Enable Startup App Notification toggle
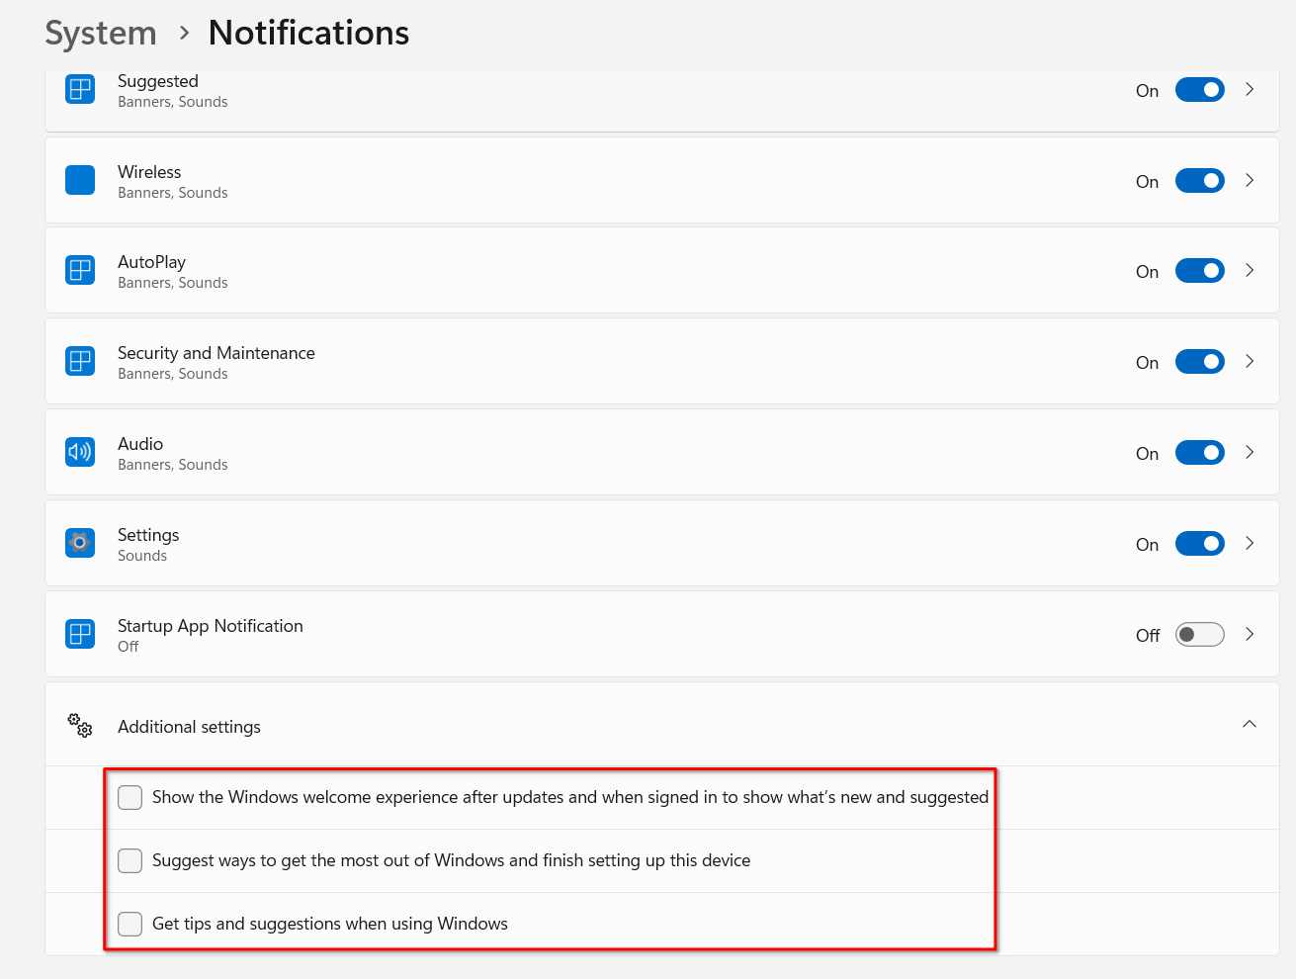Viewport: 1296px width, 979px height. click(x=1199, y=635)
